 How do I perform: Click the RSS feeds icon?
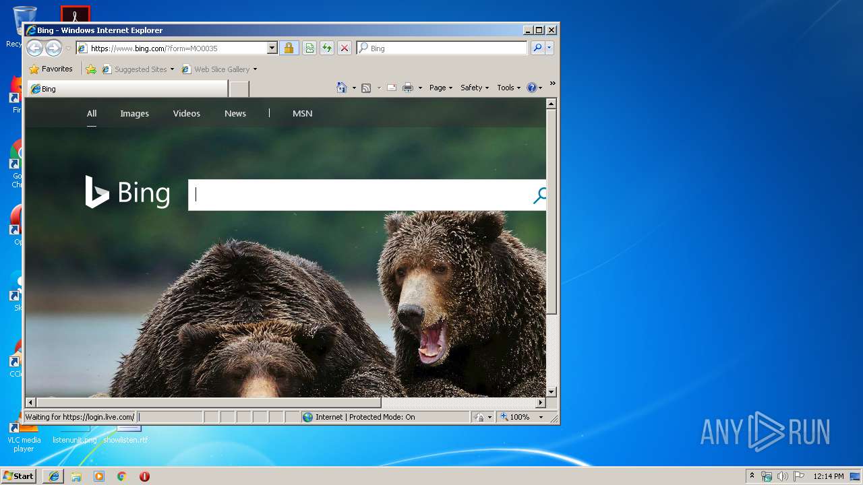tap(366, 88)
